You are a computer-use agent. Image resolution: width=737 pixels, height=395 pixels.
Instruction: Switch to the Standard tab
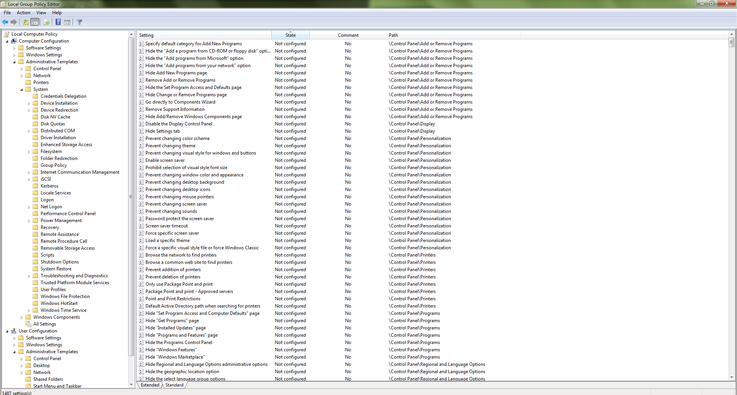[x=174, y=385]
